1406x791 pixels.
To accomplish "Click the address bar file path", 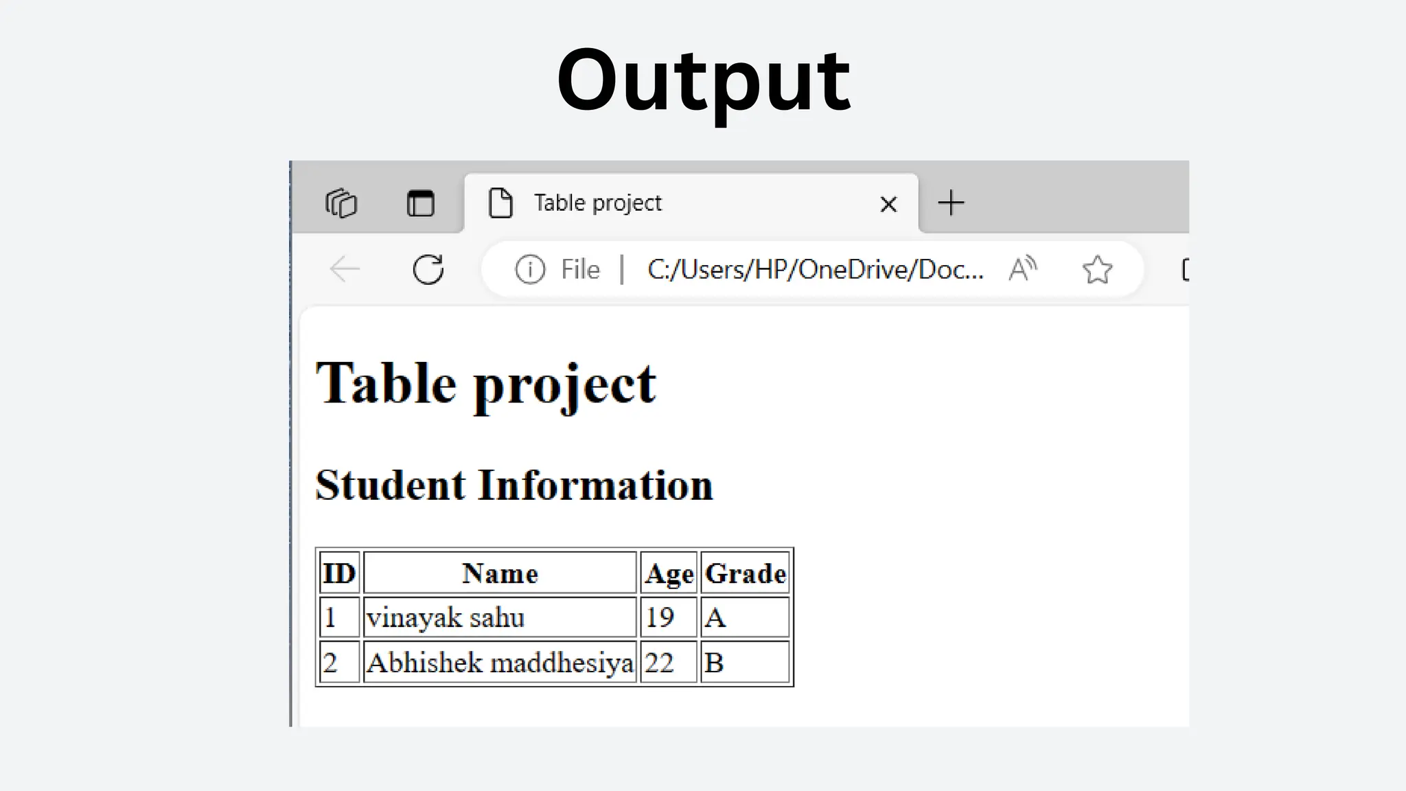I will 815,269.
